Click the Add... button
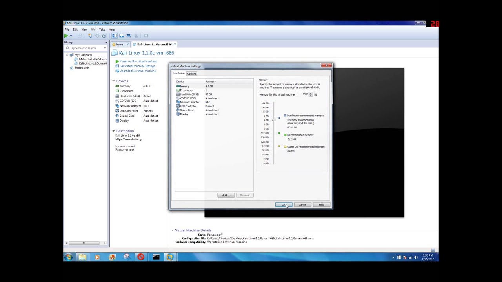Screen dimensions: 502x282 [226, 195]
